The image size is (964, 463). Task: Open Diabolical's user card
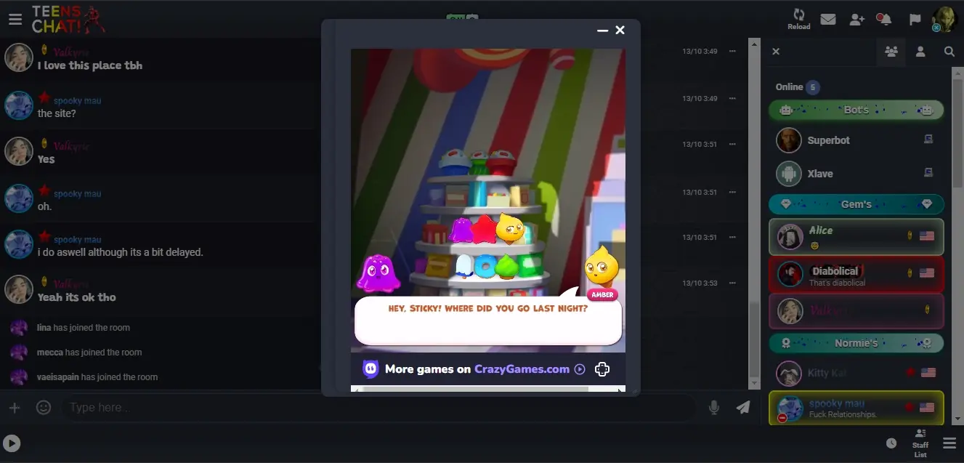856,274
